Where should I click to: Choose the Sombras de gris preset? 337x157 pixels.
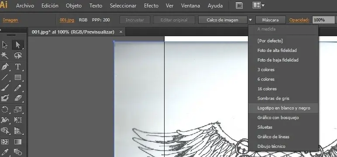283,99
